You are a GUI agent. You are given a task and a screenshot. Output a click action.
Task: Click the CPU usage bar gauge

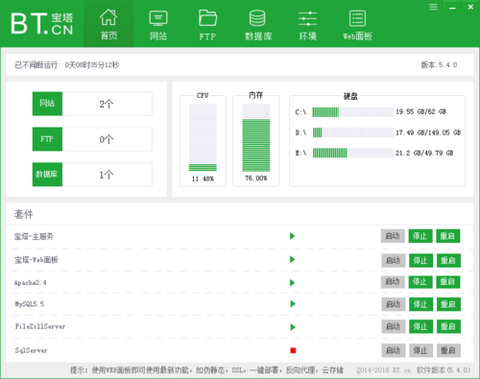203,138
